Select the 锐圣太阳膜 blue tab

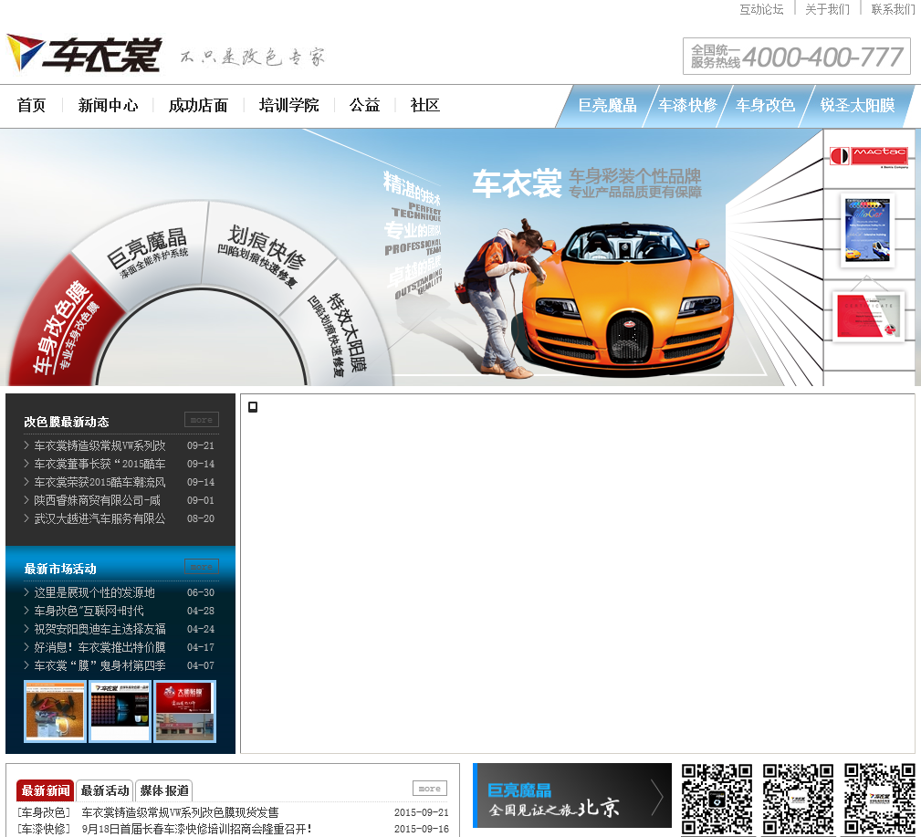tap(857, 105)
